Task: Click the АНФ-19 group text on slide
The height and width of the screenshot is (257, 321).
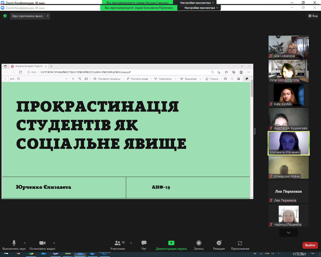Action: click(x=161, y=187)
